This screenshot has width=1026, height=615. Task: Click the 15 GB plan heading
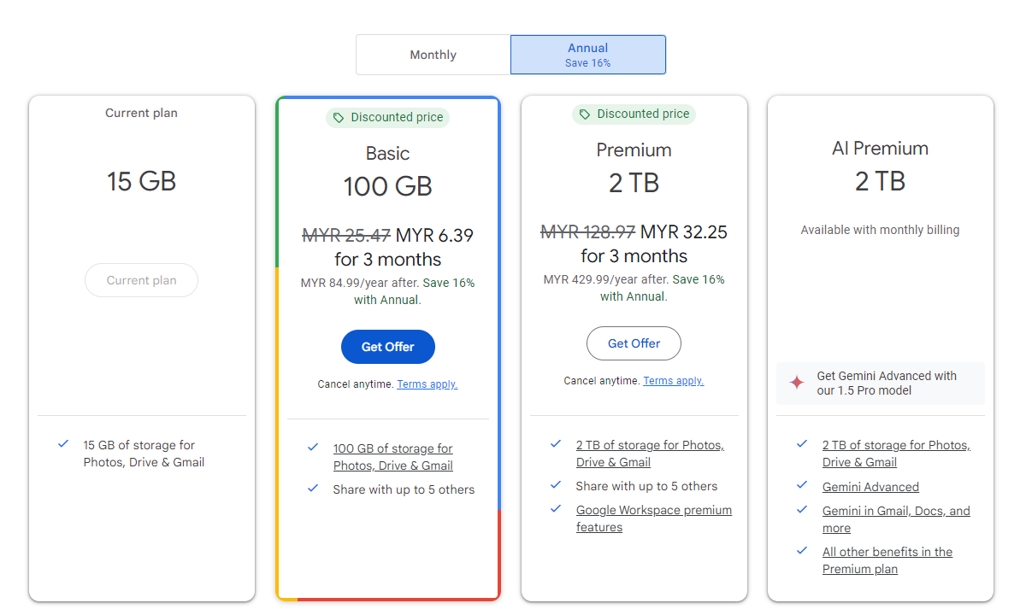141,181
